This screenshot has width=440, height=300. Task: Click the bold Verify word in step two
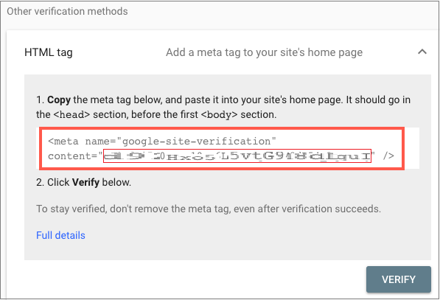[x=85, y=182]
